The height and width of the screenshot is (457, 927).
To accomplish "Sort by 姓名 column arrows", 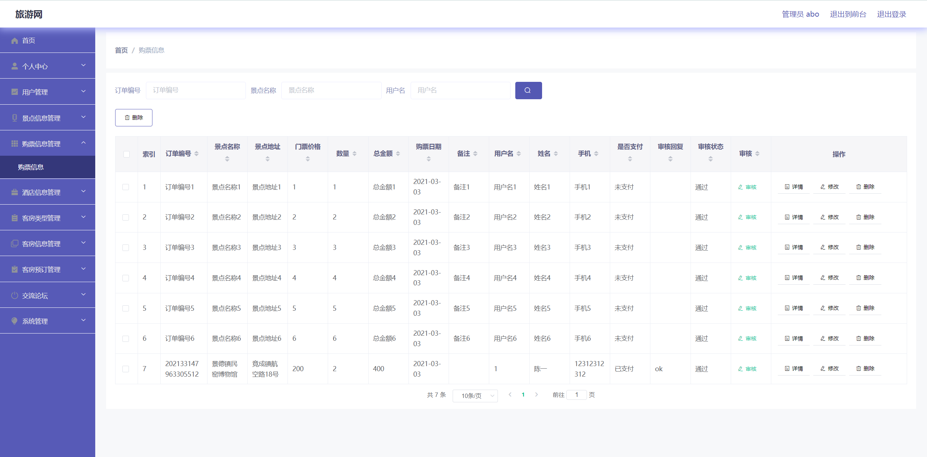I will coord(555,154).
